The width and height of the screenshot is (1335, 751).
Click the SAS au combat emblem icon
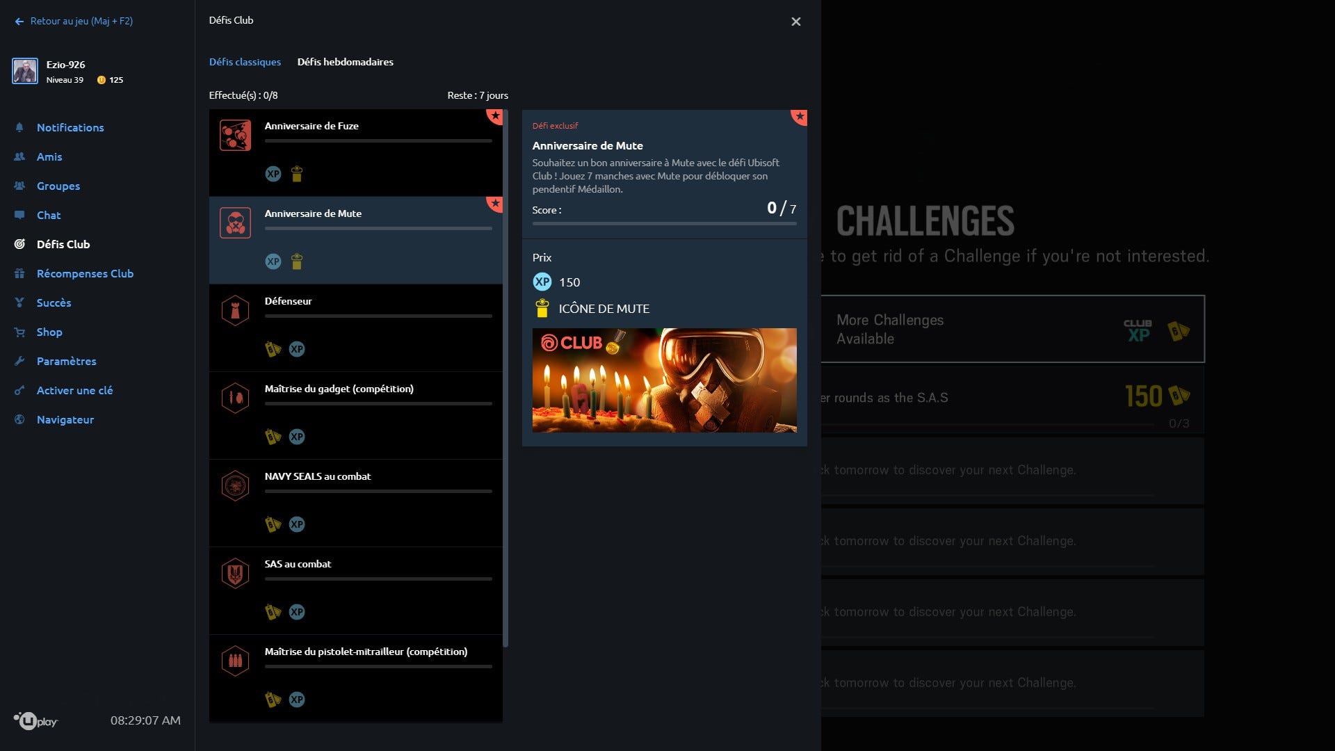click(x=235, y=573)
